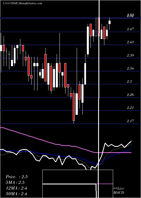This screenshot has width=141, height=198.
Task: Click the 2.47 price axis label
Action: 130,29
